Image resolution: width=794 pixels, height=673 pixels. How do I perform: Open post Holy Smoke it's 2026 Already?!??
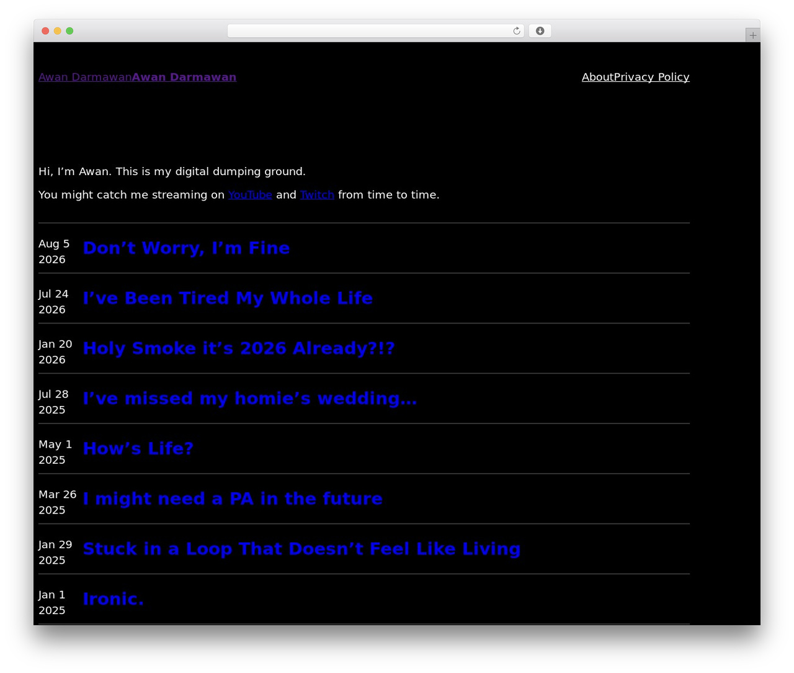(x=239, y=348)
